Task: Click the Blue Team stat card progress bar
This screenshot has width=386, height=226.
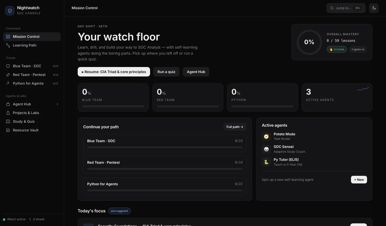Action: tap(113, 106)
